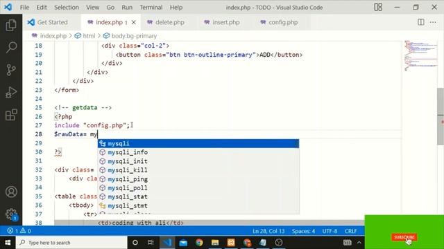Image resolution: width=444 pixels, height=249 pixels.
Task: Click CRLF end-of-line status item
Action: pos(350,231)
